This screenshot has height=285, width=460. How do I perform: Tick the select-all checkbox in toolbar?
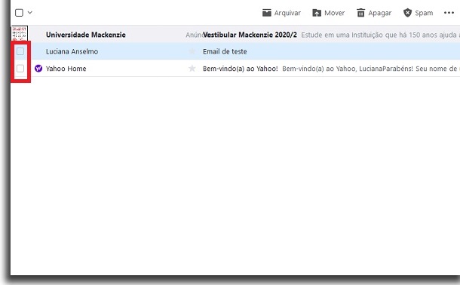(19, 13)
